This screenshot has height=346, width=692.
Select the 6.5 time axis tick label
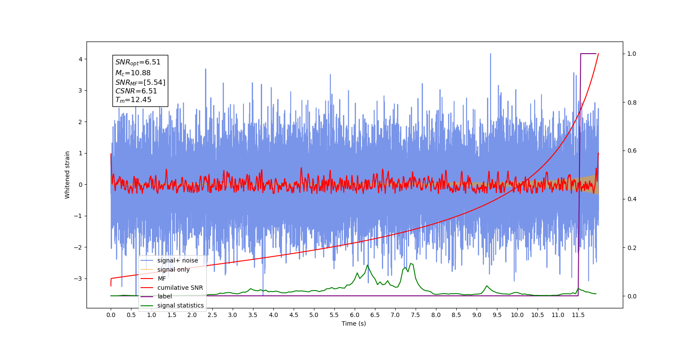[375, 315]
